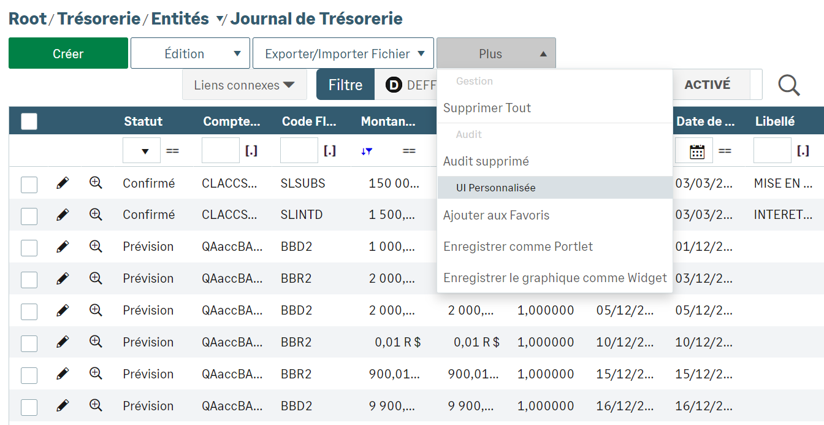Toggle the select-all header checkbox
The image size is (824, 425).
click(x=29, y=121)
